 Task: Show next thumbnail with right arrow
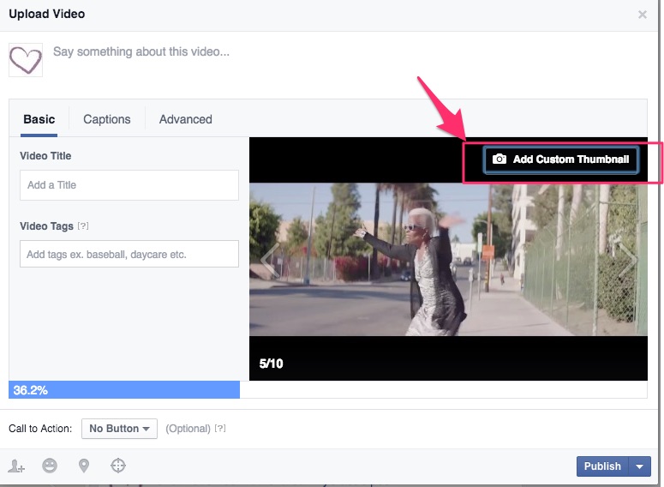point(628,260)
